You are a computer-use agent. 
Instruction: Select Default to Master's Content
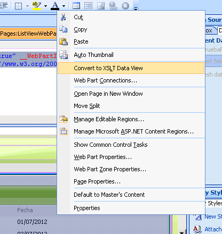pyautogui.click(x=131, y=195)
